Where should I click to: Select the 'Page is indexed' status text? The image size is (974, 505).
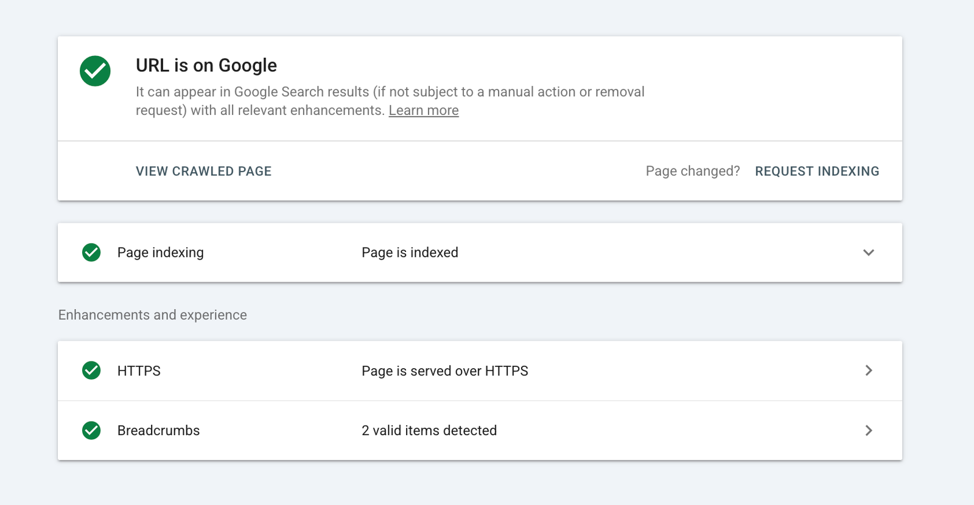(x=410, y=252)
